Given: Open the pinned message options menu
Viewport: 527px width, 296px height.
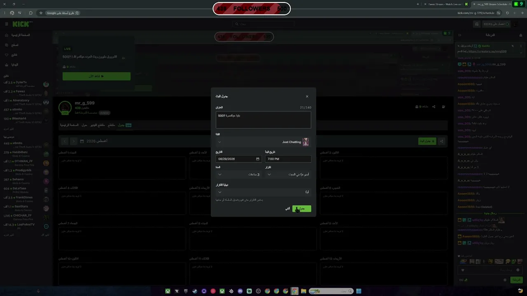Looking at the screenshot, I should click(x=521, y=46).
